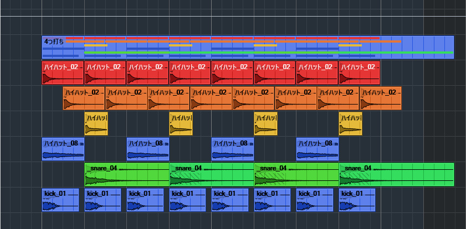The image size is (466, 229).
Task: Select the first kick_01 clip
Action: [60, 200]
